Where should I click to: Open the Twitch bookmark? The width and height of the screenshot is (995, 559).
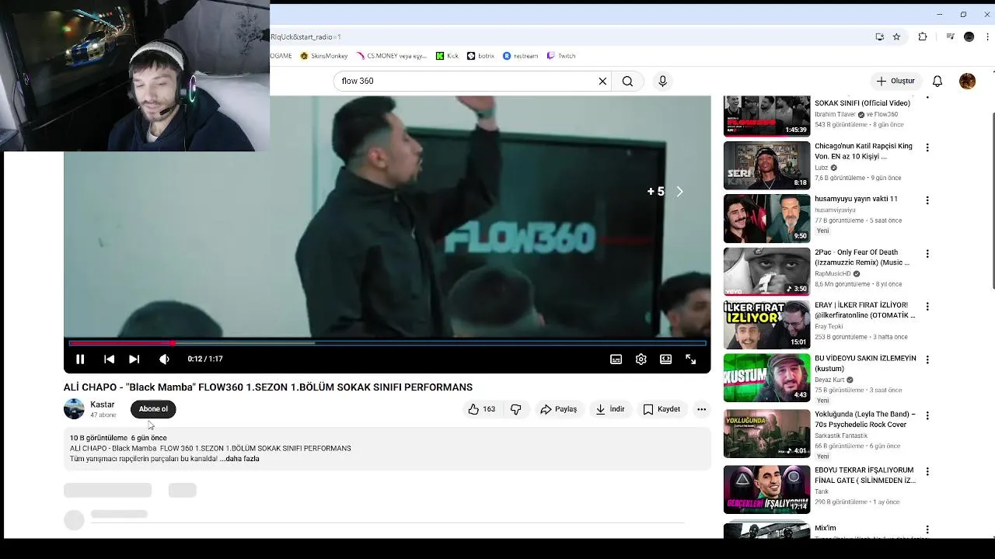point(561,56)
